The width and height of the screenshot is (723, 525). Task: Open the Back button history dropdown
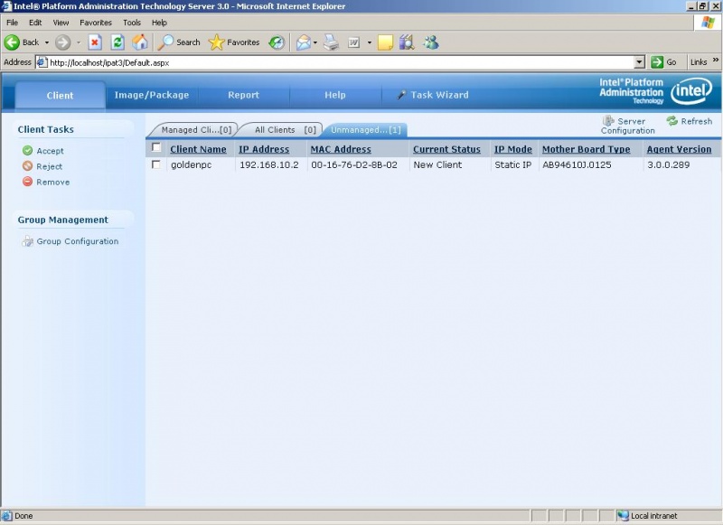(x=47, y=42)
